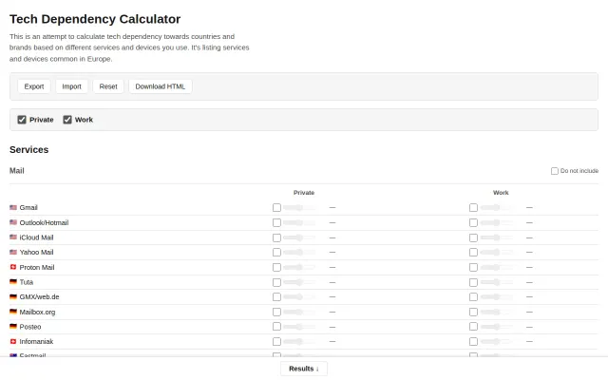Click the Work column header
608x380 pixels.
[x=501, y=193]
